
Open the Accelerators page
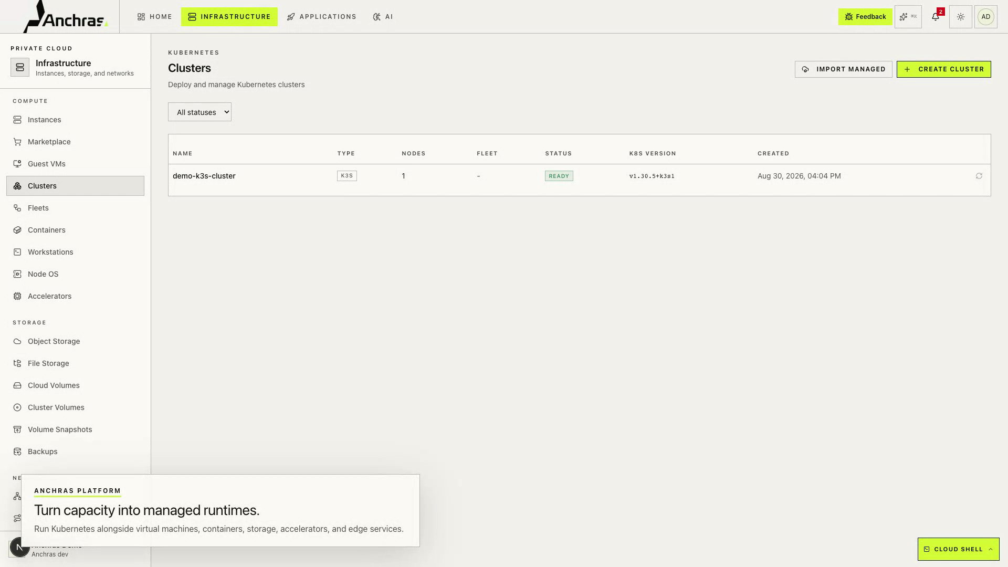(75, 296)
